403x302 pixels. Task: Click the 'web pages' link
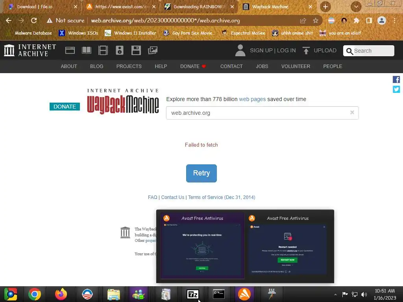click(x=252, y=99)
